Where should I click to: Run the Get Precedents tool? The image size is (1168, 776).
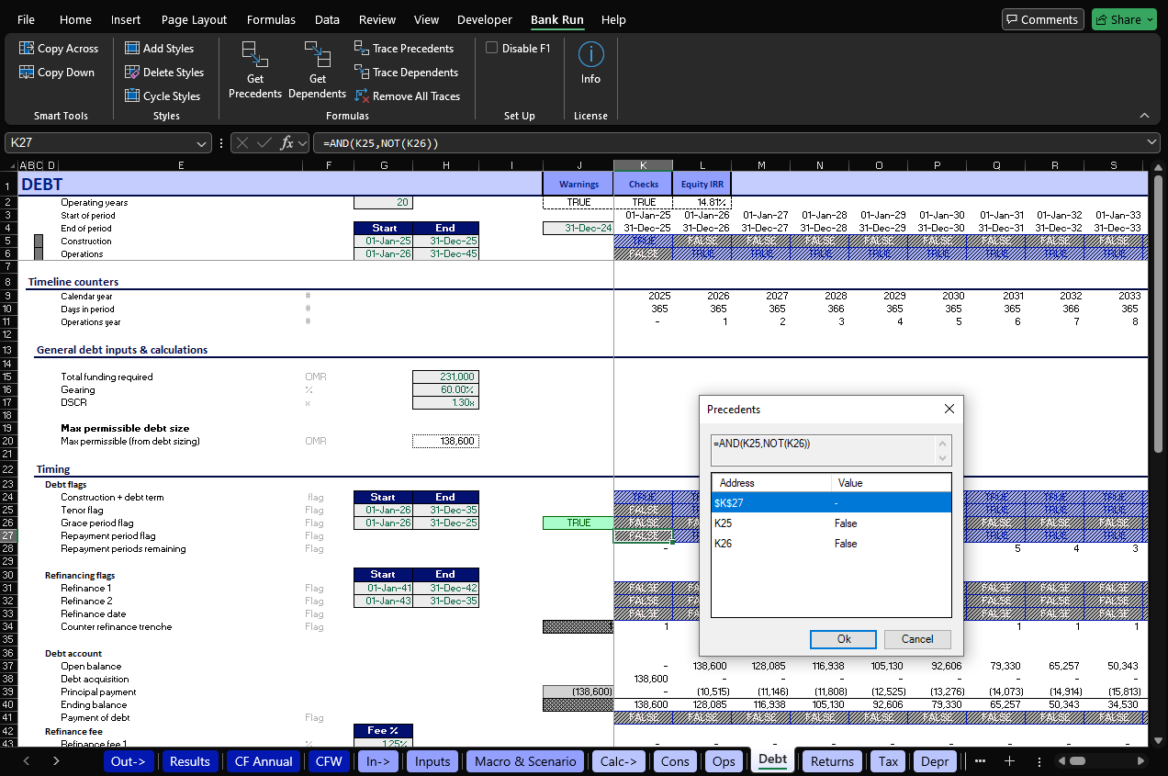click(254, 69)
